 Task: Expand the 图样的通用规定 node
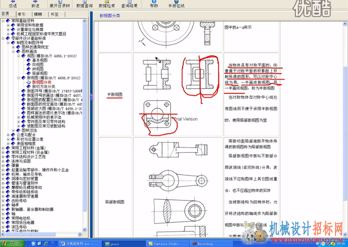click(x=13, y=47)
